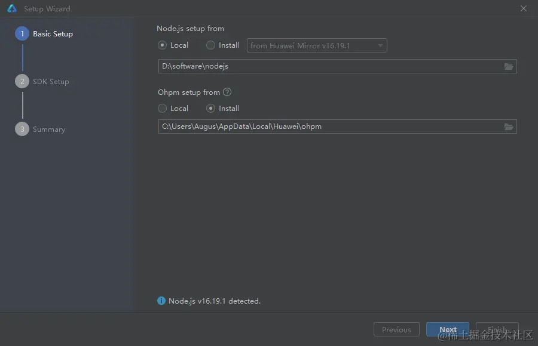Go to Basic Setup step
This screenshot has width=538, height=346.
(44, 34)
